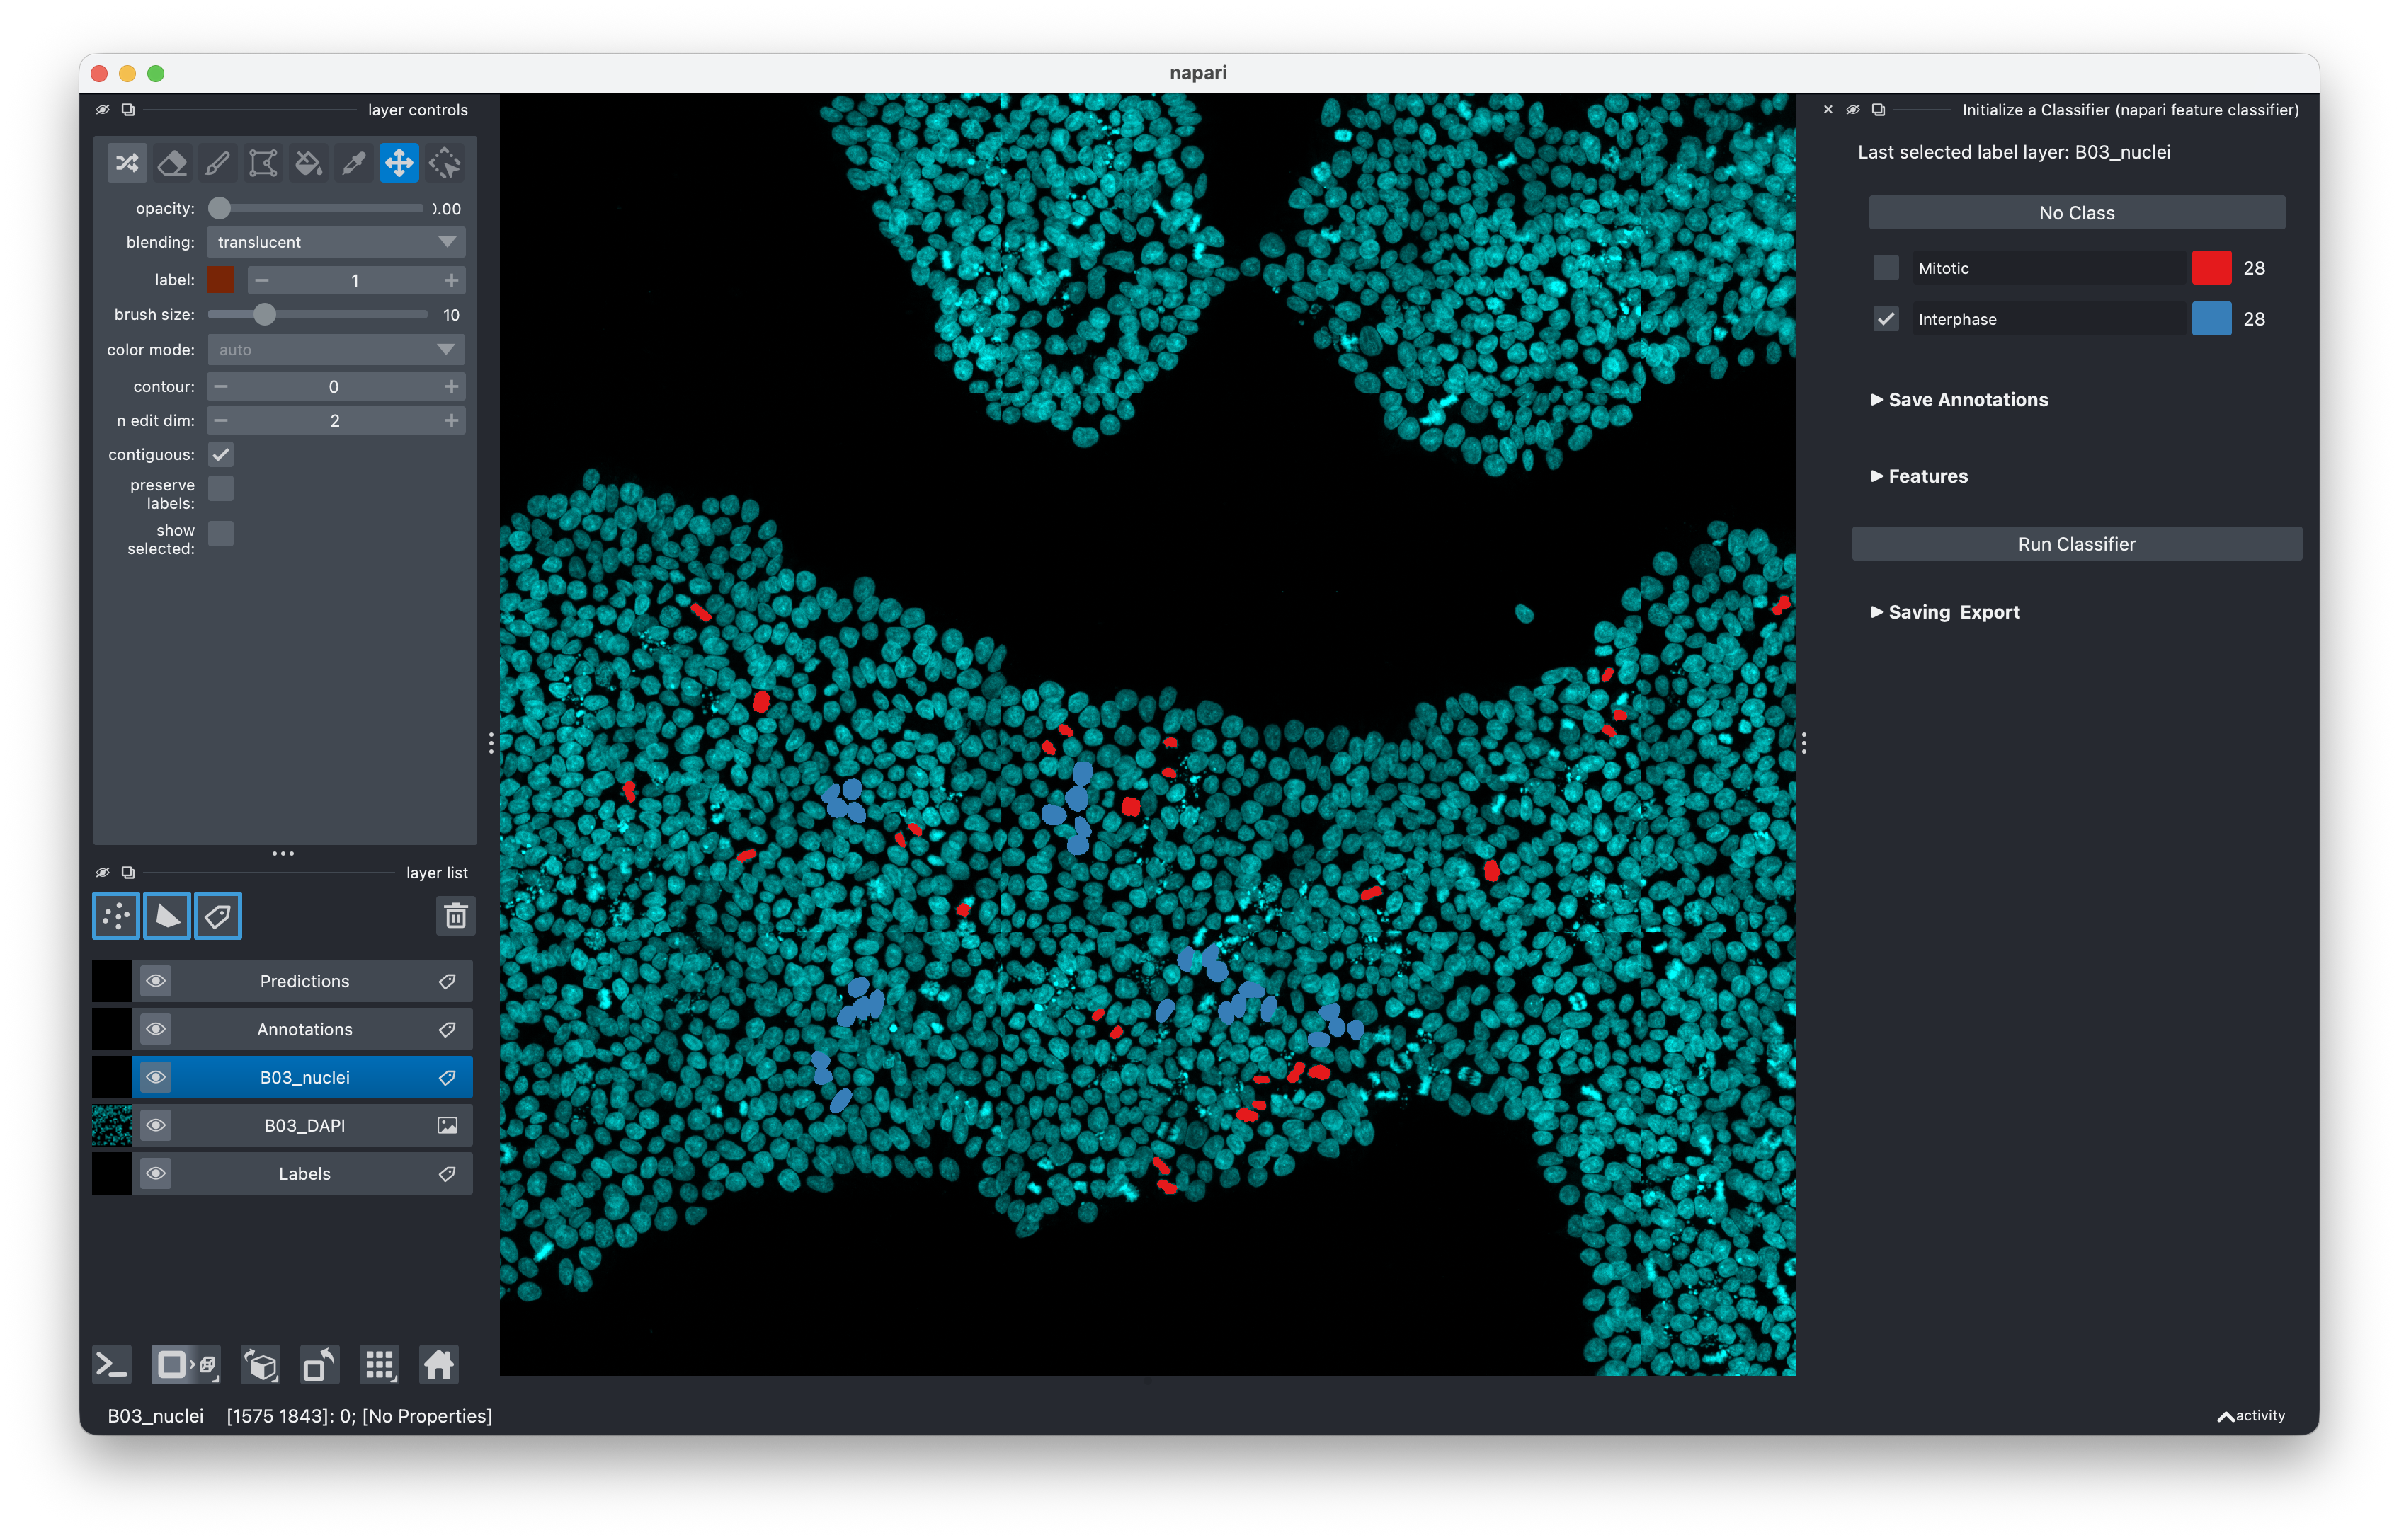Click the brush size slider handle
The height and width of the screenshot is (1540, 2399).
pyautogui.click(x=264, y=315)
